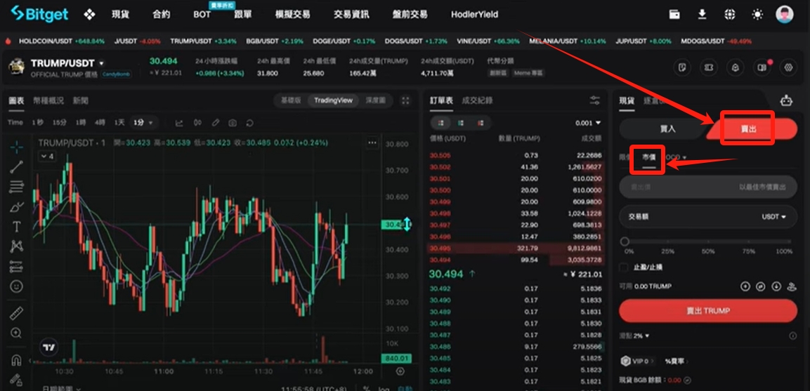Open the HodlerYield menu item
Viewport: 810px width, 391px height.
(x=474, y=15)
